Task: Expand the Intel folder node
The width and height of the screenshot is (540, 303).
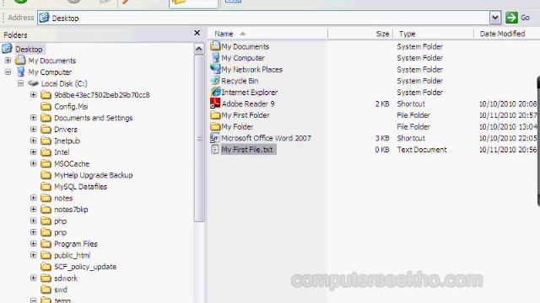Action: [34, 152]
